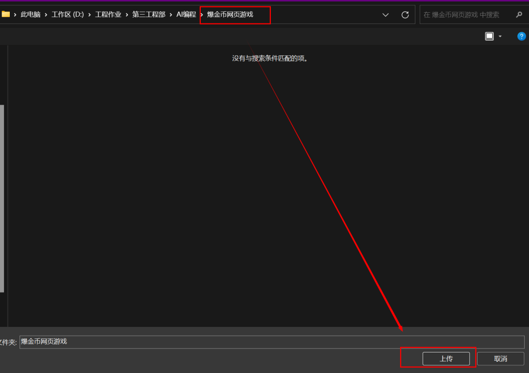
Task: Click the search magnifier icon
Action: click(519, 15)
